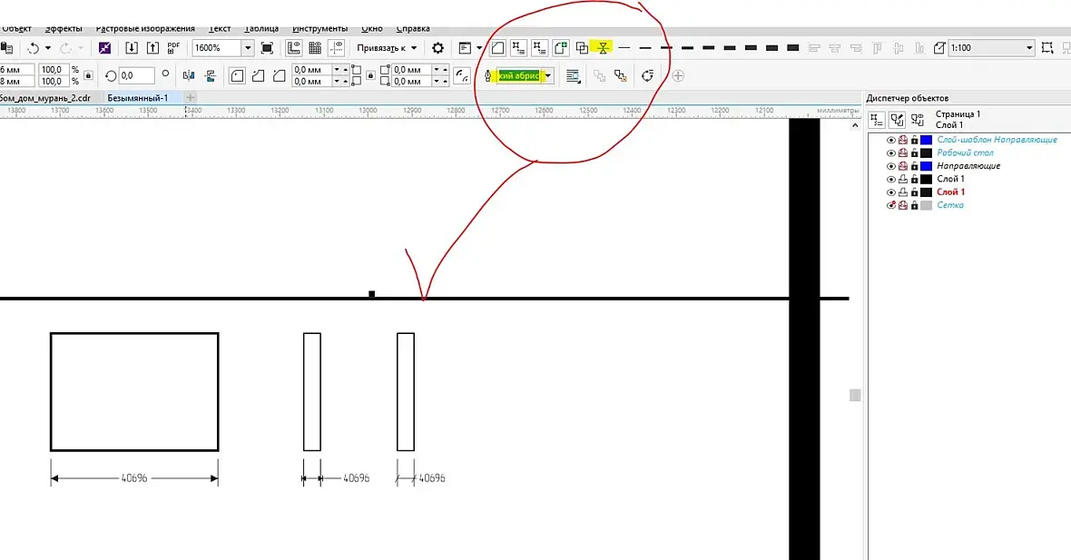Click the full-screen preview icon beside zoom
This screenshot has width=1071, height=560.
267,48
